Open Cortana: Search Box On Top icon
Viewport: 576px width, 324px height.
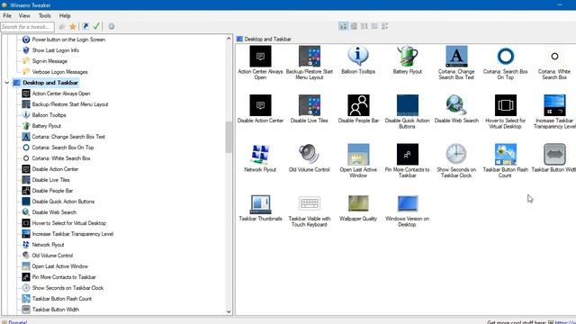506,57
